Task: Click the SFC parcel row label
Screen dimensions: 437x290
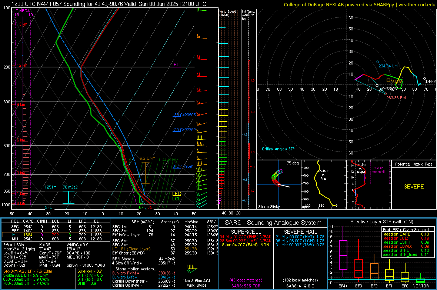Action: tap(15, 227)
